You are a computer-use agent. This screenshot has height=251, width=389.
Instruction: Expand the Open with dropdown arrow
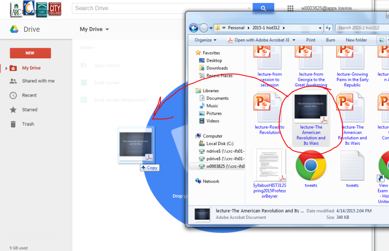[294, 40]
